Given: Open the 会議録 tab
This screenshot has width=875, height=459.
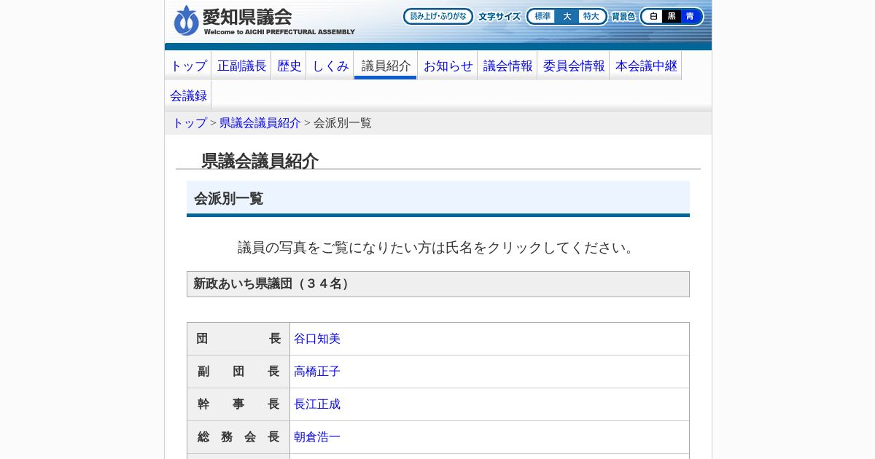Looking at the screenshot, I should [188, 95].
